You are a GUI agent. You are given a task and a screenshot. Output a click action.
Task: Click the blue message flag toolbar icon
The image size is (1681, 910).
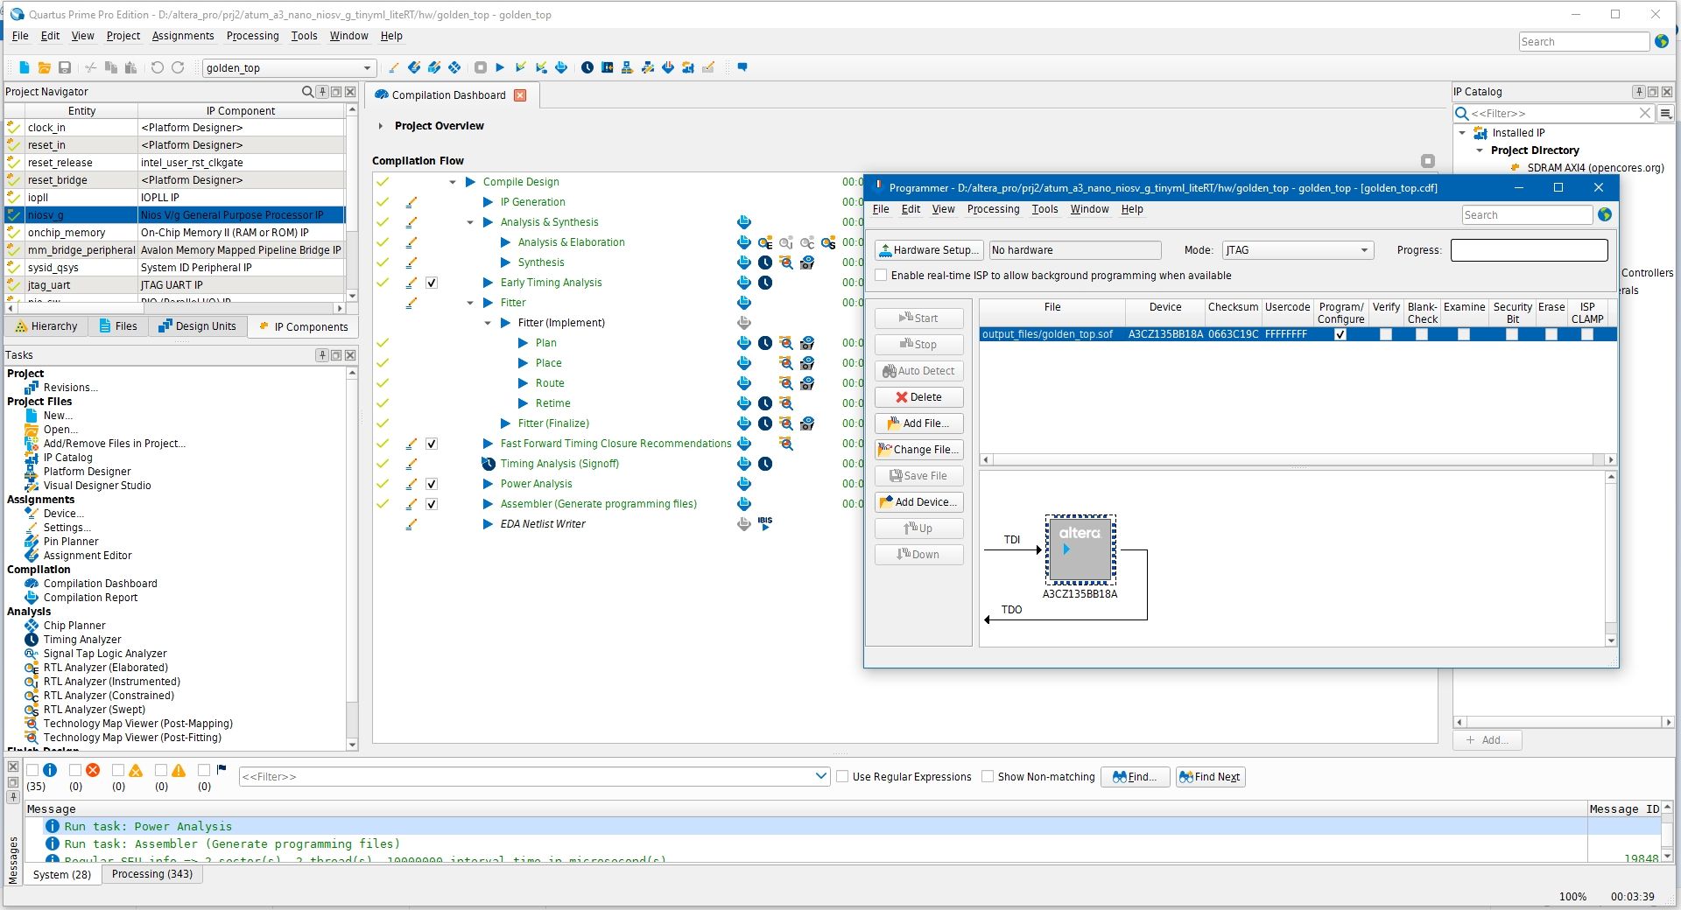742,67
